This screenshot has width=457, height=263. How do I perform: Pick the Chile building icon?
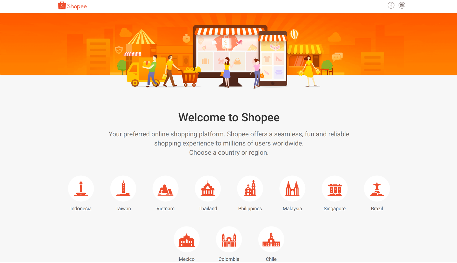[x=271, y=239]
